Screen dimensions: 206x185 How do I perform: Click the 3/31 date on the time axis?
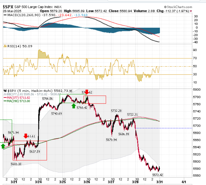click(x=159, y=182)
